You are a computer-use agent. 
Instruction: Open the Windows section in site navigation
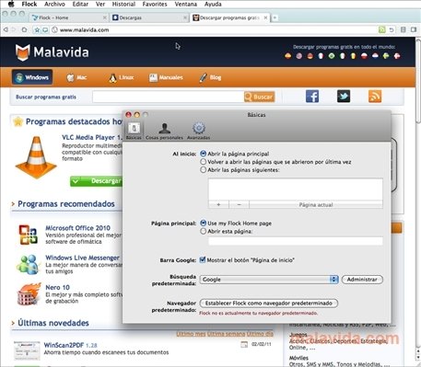coord(32,77)
